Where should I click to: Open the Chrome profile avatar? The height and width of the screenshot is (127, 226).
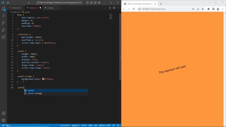pos(218,9)
